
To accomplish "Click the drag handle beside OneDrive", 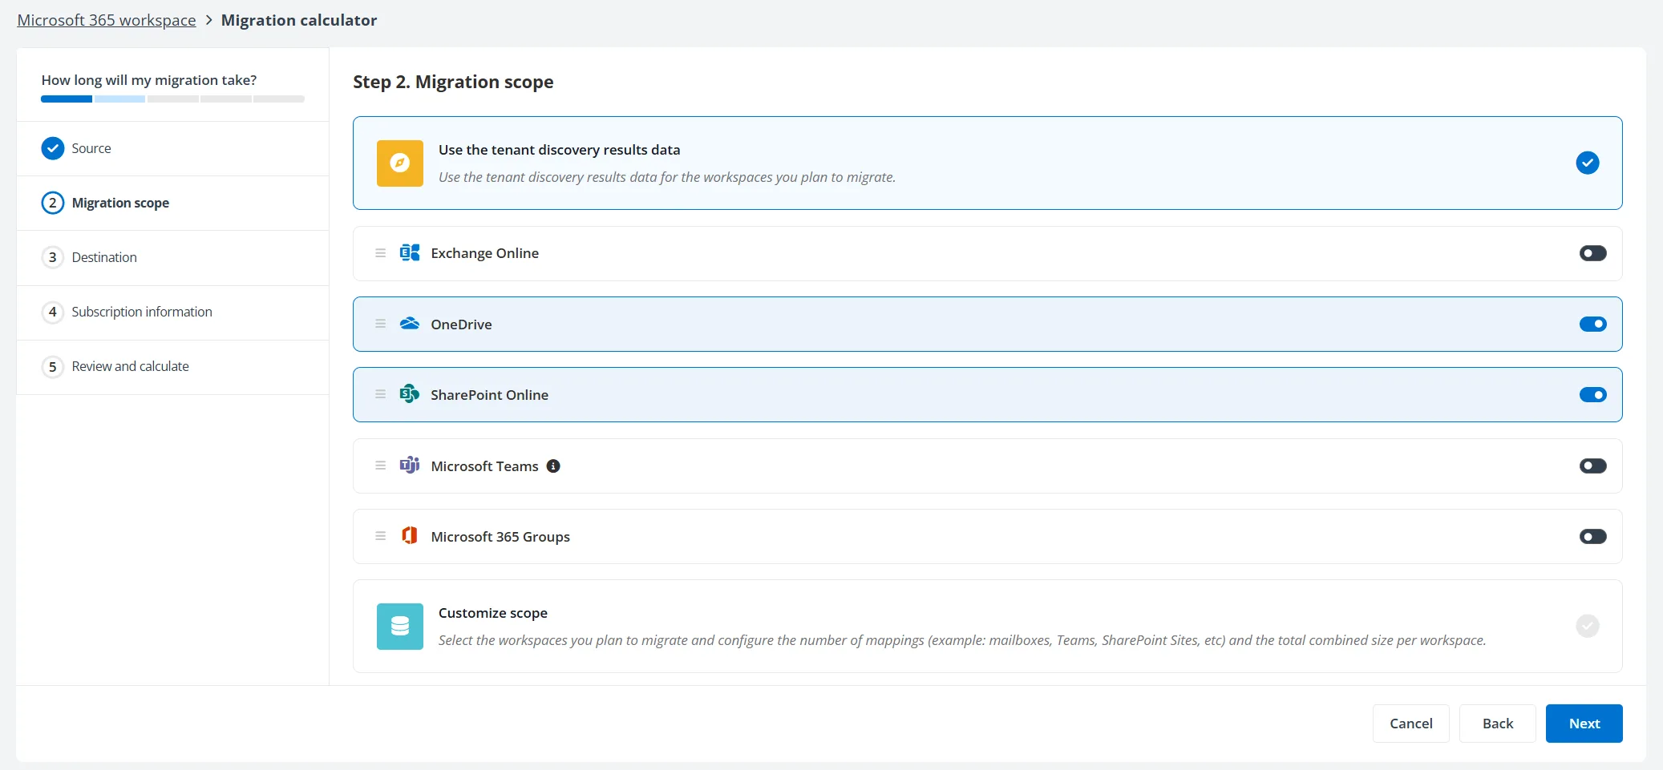I will tap(380, 324).
